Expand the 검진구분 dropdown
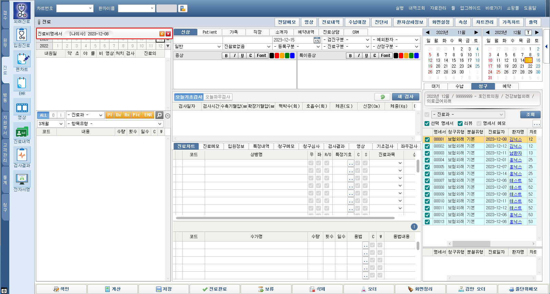Viewport: 550px width, 294px height. click(367, 40)
